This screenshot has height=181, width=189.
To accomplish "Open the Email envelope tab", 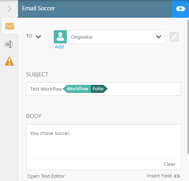I will tap(10, 26).
